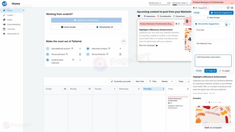Open info icon for Install browser extension

(x=73, y=60)
